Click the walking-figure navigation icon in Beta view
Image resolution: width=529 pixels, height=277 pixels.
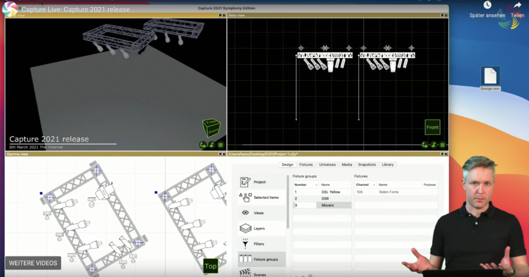click(434, 145)
